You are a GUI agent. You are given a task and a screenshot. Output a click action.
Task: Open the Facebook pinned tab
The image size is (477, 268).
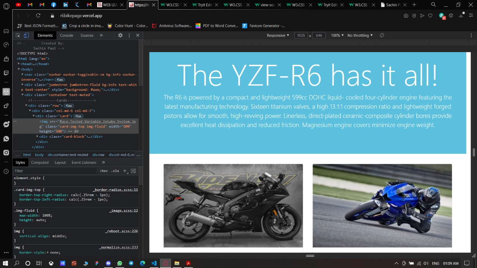tap(54, 5)
